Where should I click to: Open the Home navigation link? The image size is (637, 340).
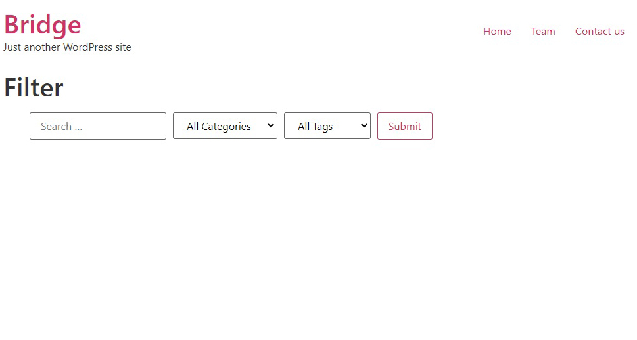497,32
